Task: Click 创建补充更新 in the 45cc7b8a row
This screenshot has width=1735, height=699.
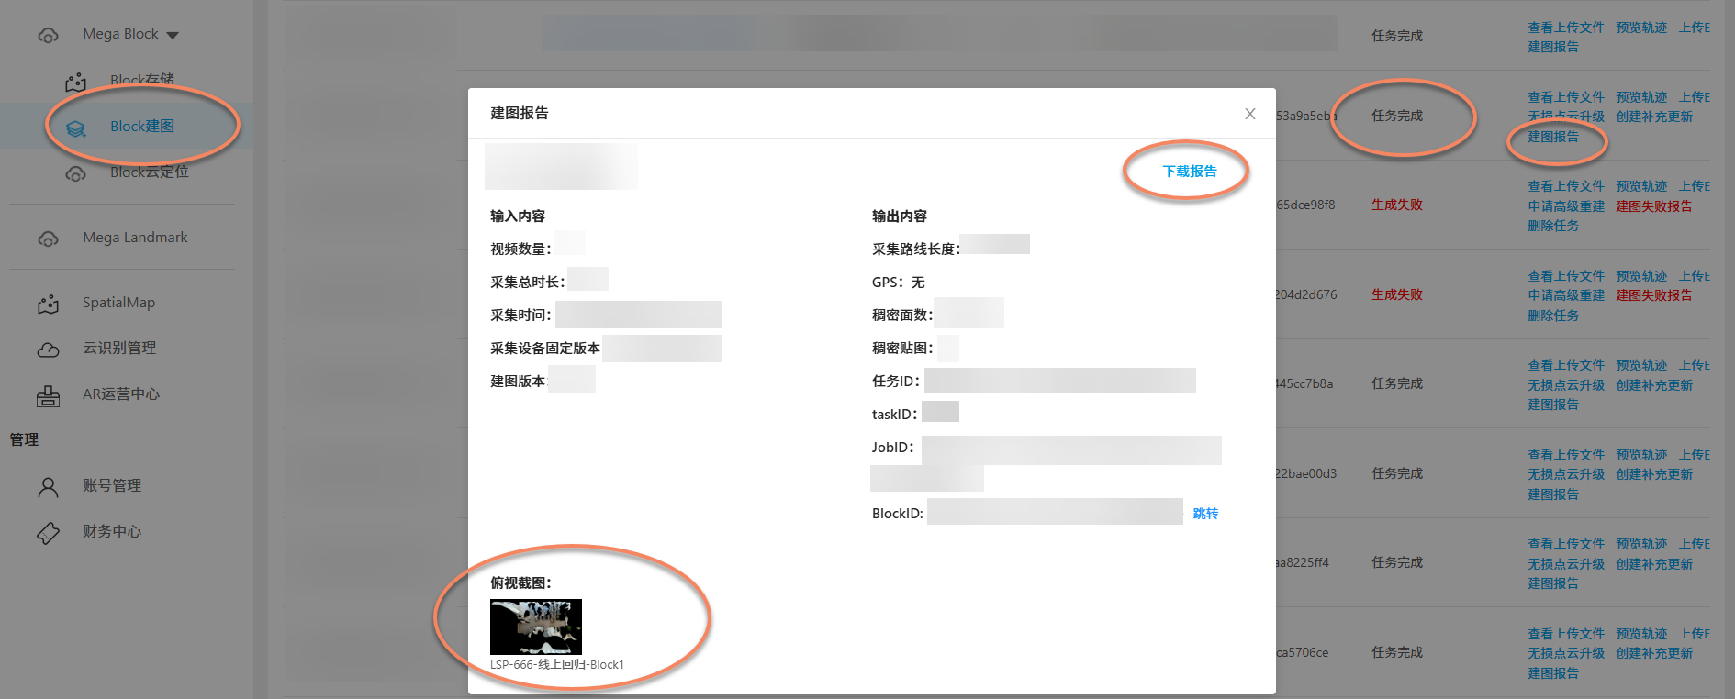Action: click(x=1653, y=385)
